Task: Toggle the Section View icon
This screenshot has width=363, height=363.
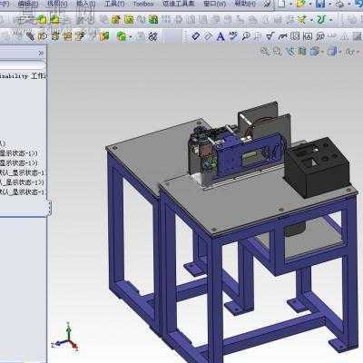Action: [x=302, y=52]
